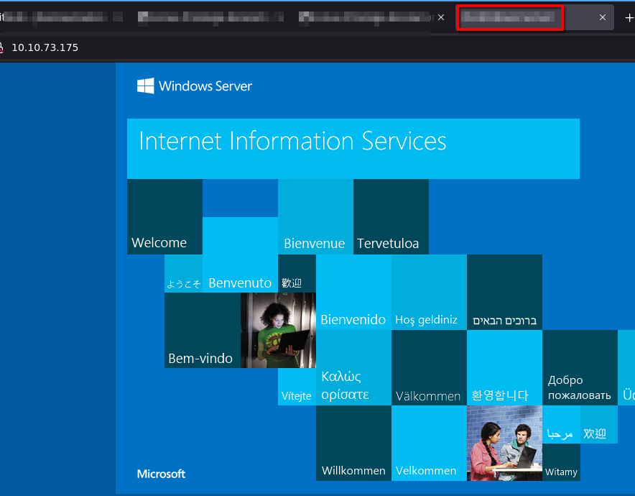This screenshot has height=496, width=635.
Task: Click the 10.10.73.175 address bar
Action: pyautogui.click(x=45, y=47)
